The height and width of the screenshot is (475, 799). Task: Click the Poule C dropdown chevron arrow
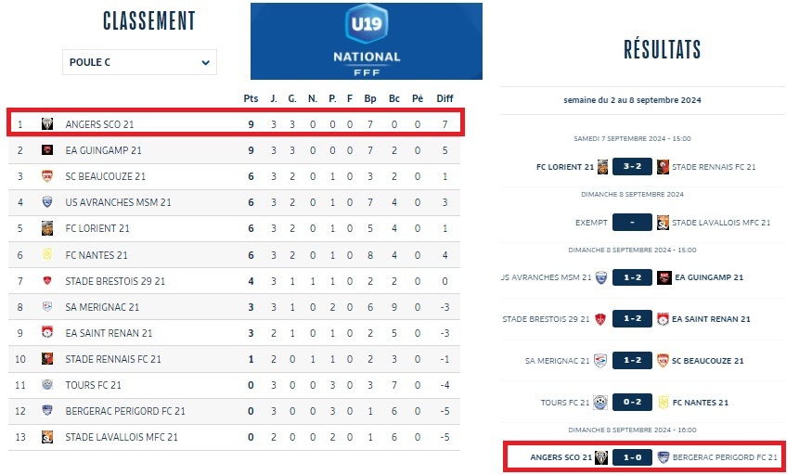(x=205, y=62)
